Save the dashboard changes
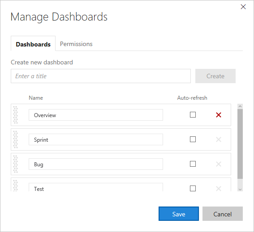The width and height of the screenshot is (254, 232). [x=179, y=214]
